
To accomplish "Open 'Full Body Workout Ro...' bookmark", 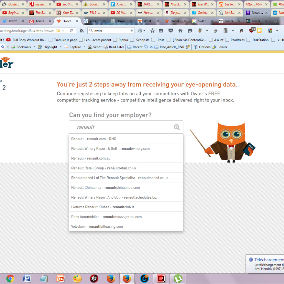I will [26, 40].
